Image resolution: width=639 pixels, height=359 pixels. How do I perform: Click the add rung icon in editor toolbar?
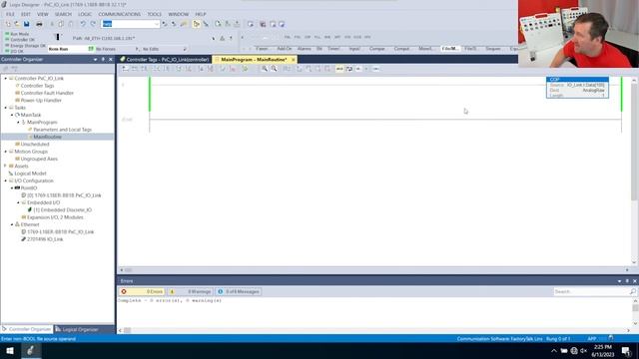[125, 69]
